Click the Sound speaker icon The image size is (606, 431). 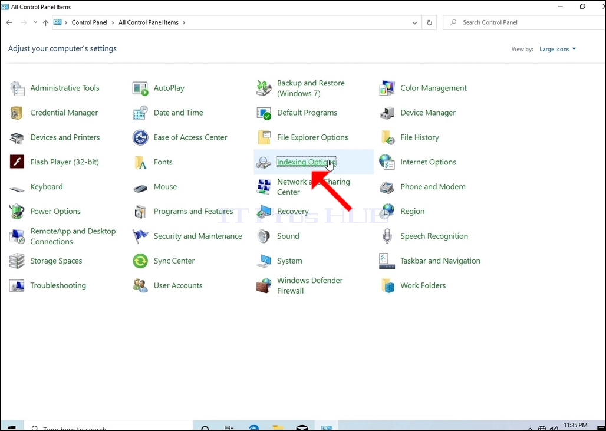tap(264, 236)
